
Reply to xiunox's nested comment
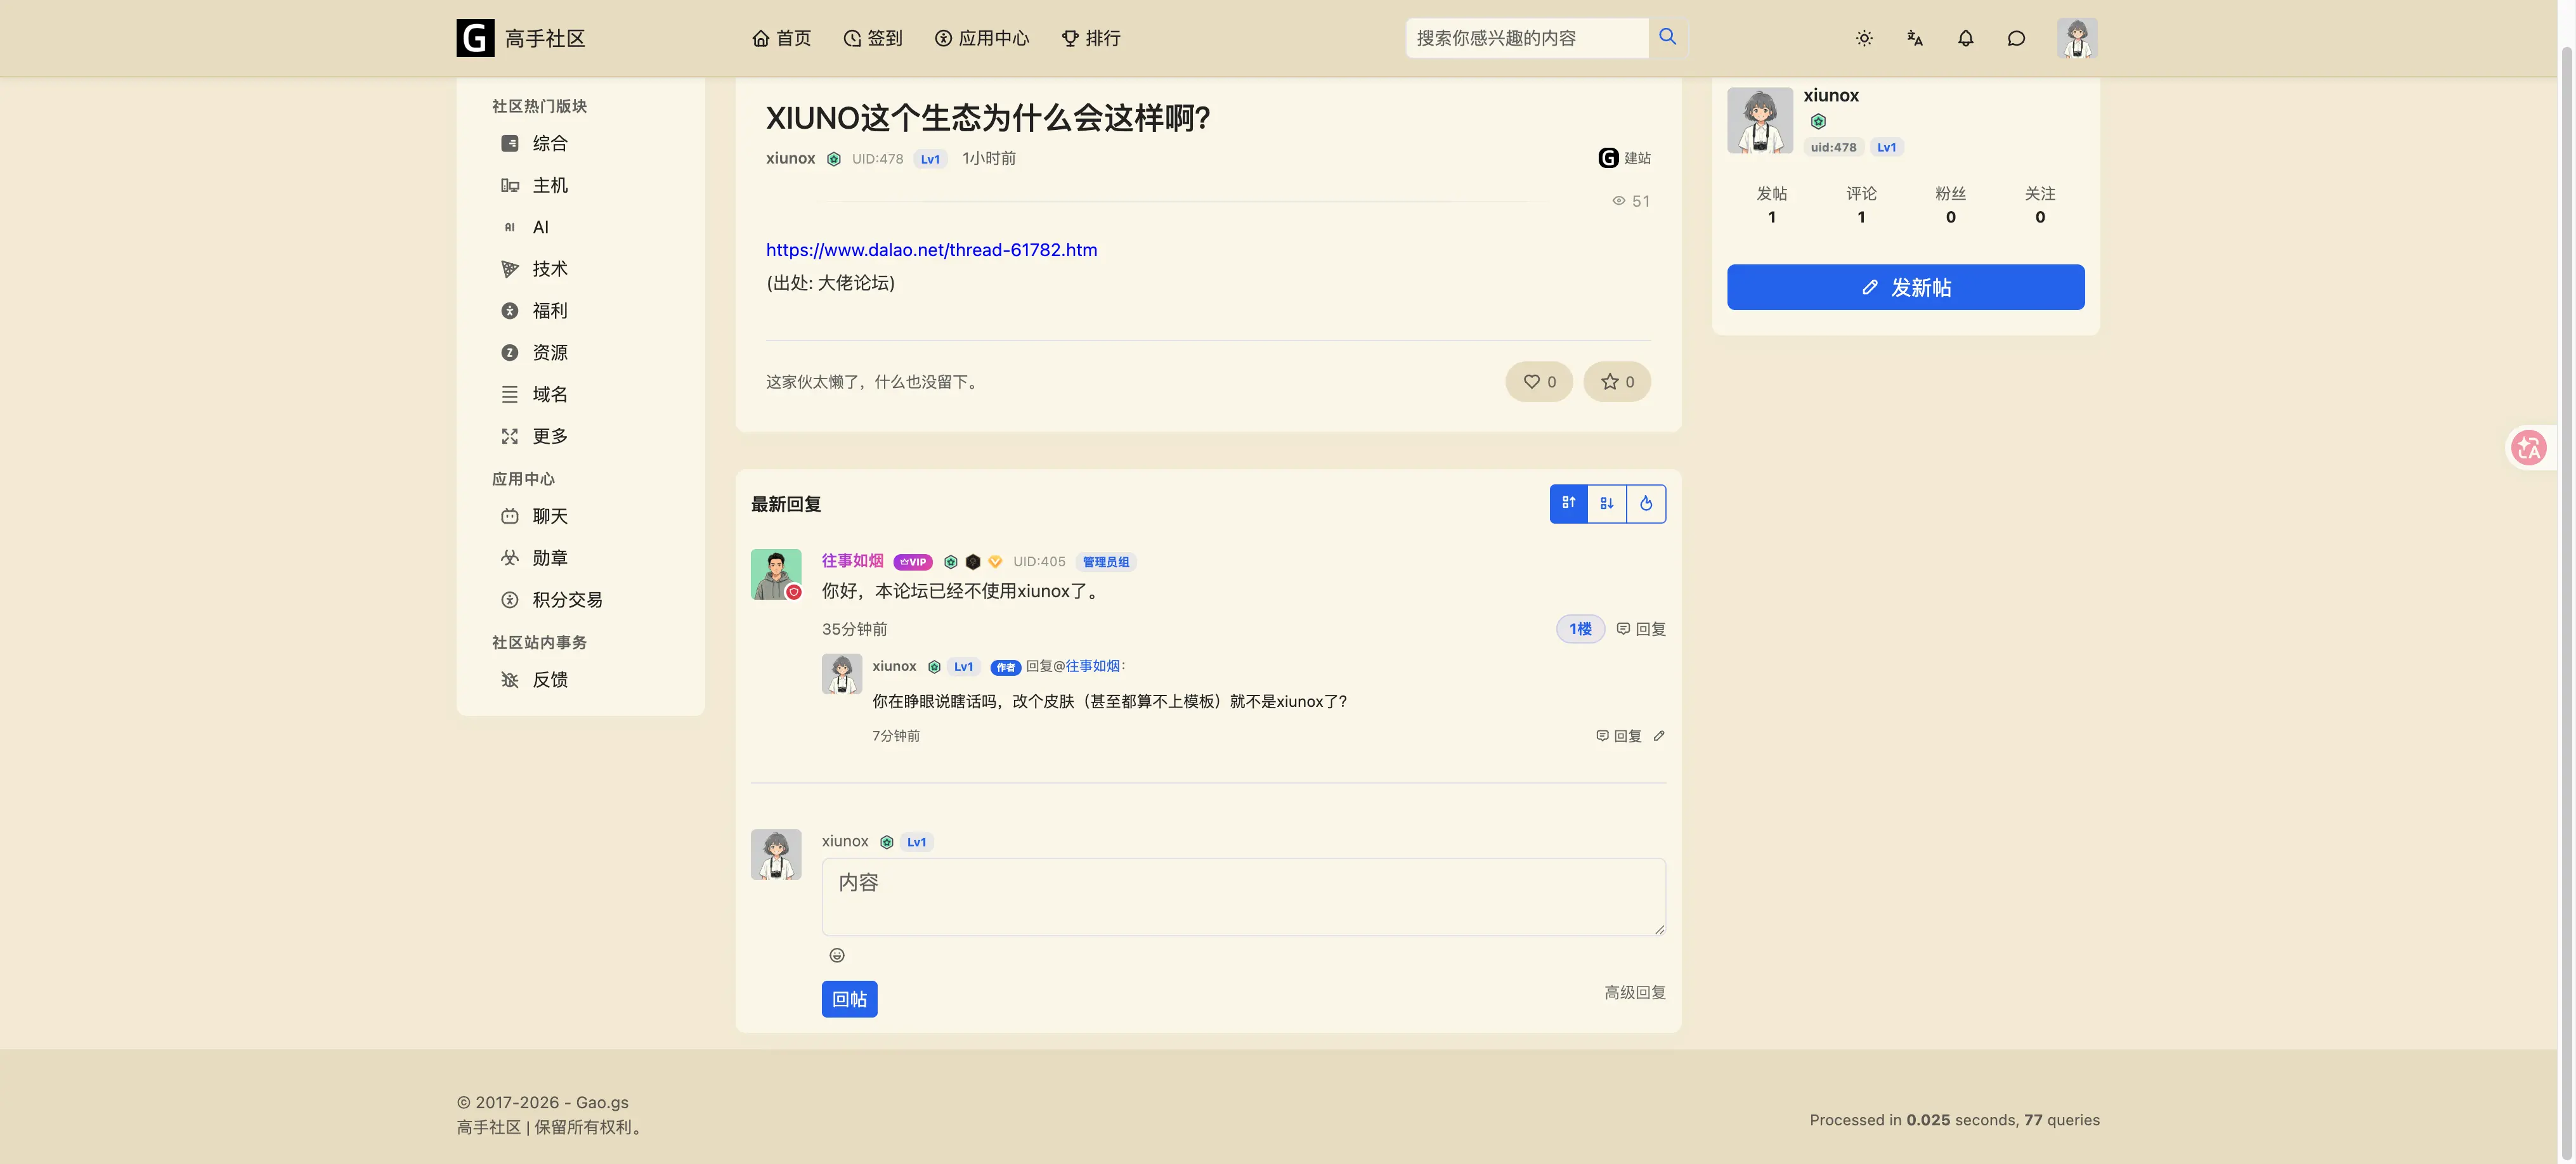tap(1619, 736)
